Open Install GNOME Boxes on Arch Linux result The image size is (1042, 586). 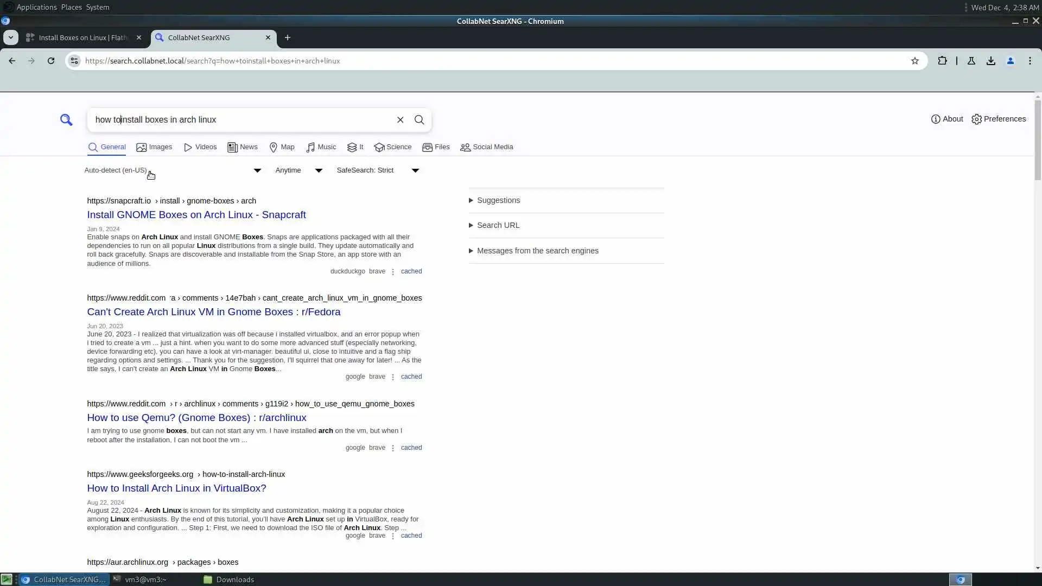pos(196,215)
